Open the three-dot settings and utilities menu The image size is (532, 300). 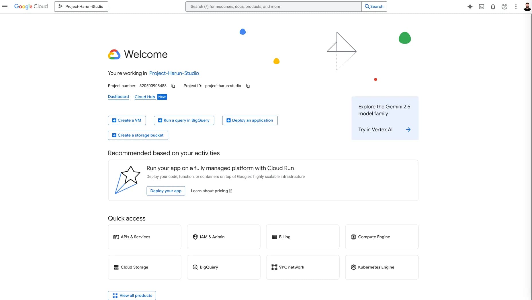point(516,7)
